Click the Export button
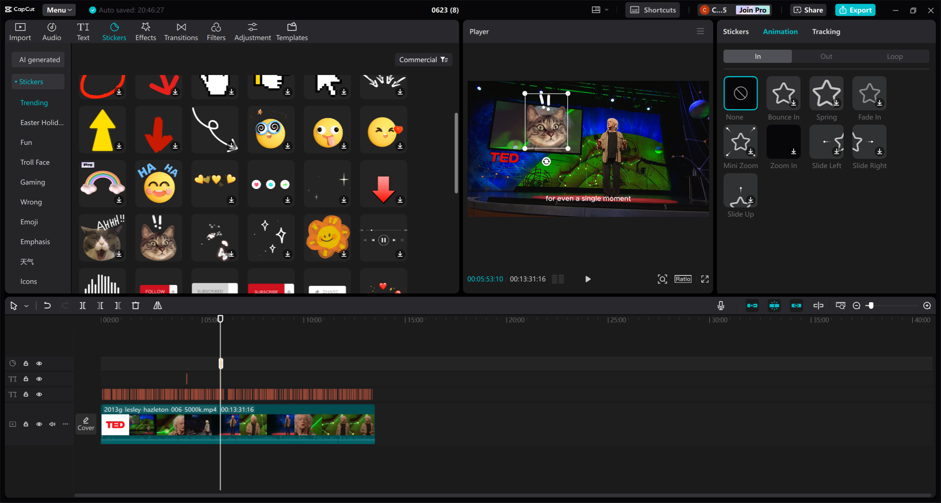Viewport: 941px width, 503px height. coord(855,10)
